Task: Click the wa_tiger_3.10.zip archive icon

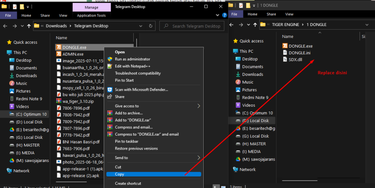Action: pos(59,100)
